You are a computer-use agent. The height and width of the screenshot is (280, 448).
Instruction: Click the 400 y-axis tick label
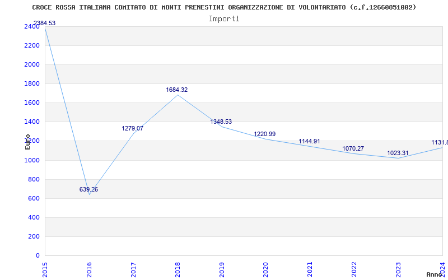click(34, 218)
